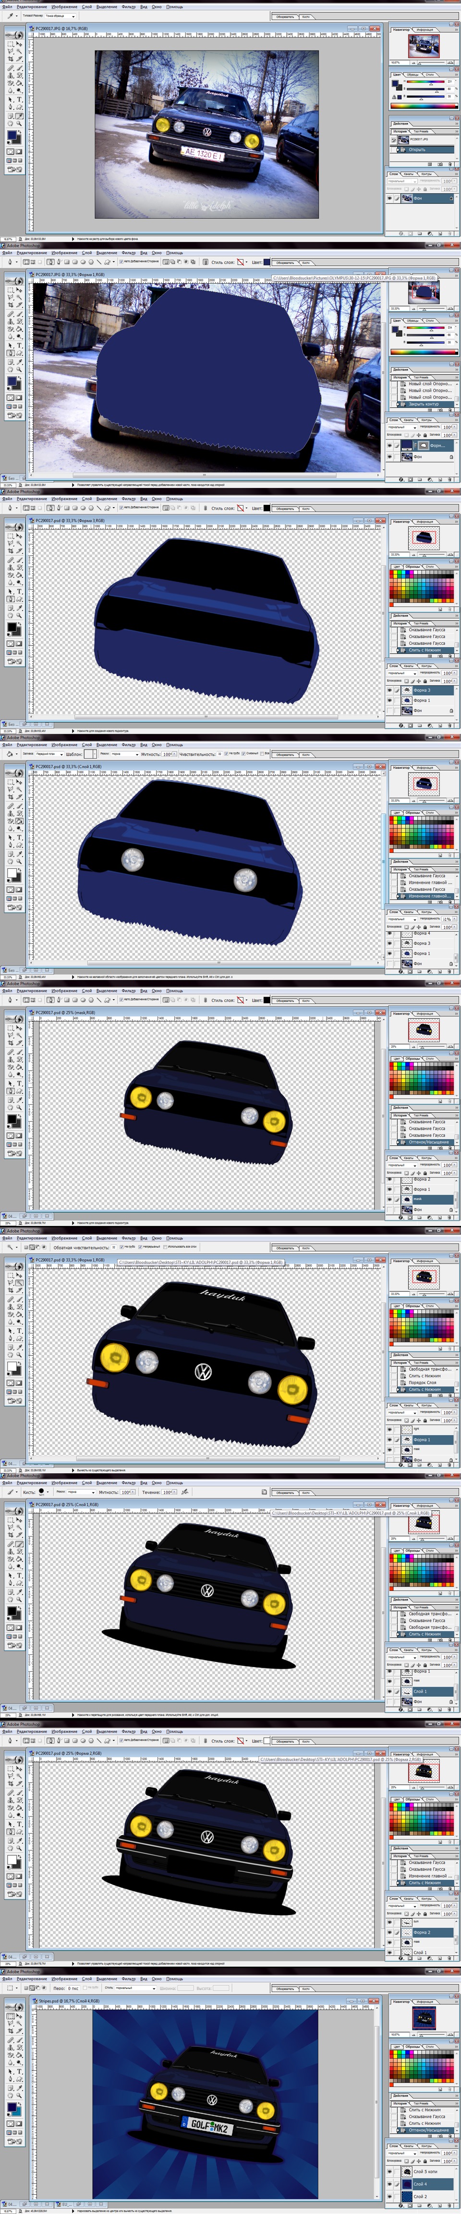This screenshot has height=2214, width=461.
Task: Toggle the Непрерывно checkbox in the hayduk Форма 1 .psd screenshot
Action: point(139,1247)
